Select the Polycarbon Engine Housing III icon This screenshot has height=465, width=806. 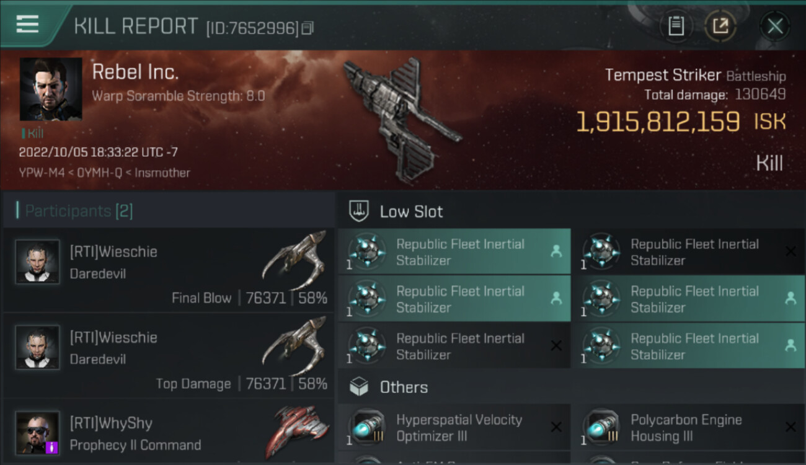point(602,428)
